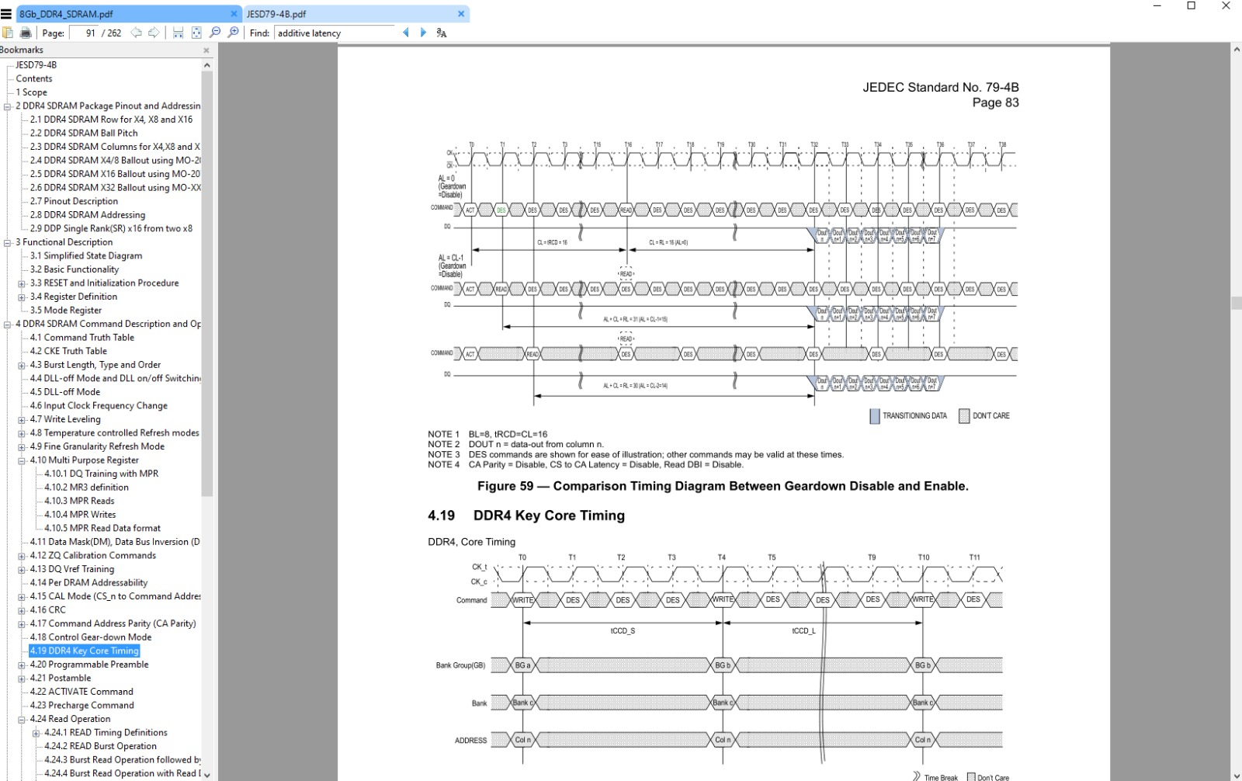
Task: Collapse '4 DDR4 SDRAM Command Description' section
Action: (x=8, y=325)
